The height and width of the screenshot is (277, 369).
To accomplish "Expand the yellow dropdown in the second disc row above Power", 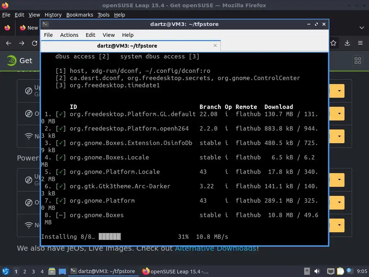I will (x=339, y=114).
